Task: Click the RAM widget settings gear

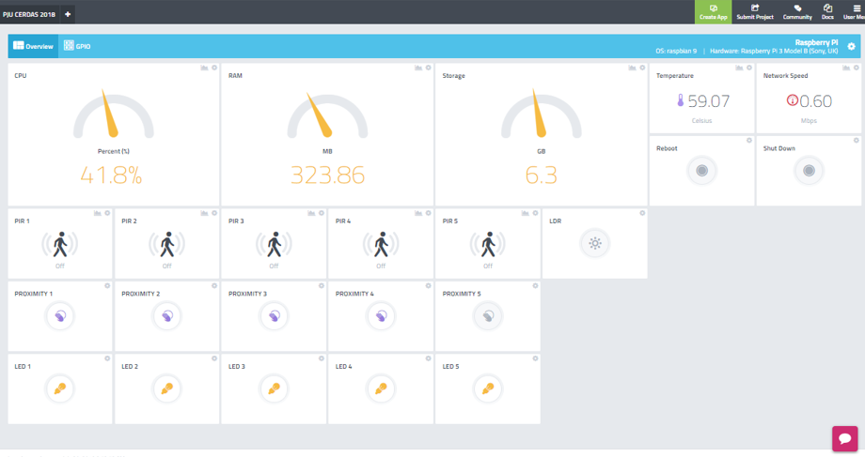Action: tap(429, 68)
